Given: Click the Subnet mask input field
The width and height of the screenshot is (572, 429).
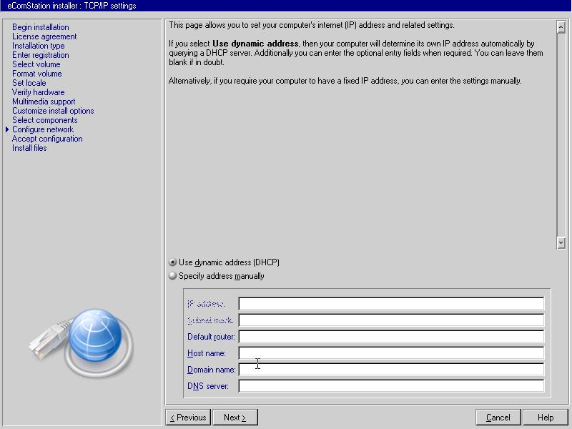Looking at the screenshot, I should click(391, 320).
